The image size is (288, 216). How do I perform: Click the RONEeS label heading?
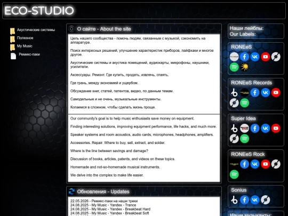tap(242, 47)
